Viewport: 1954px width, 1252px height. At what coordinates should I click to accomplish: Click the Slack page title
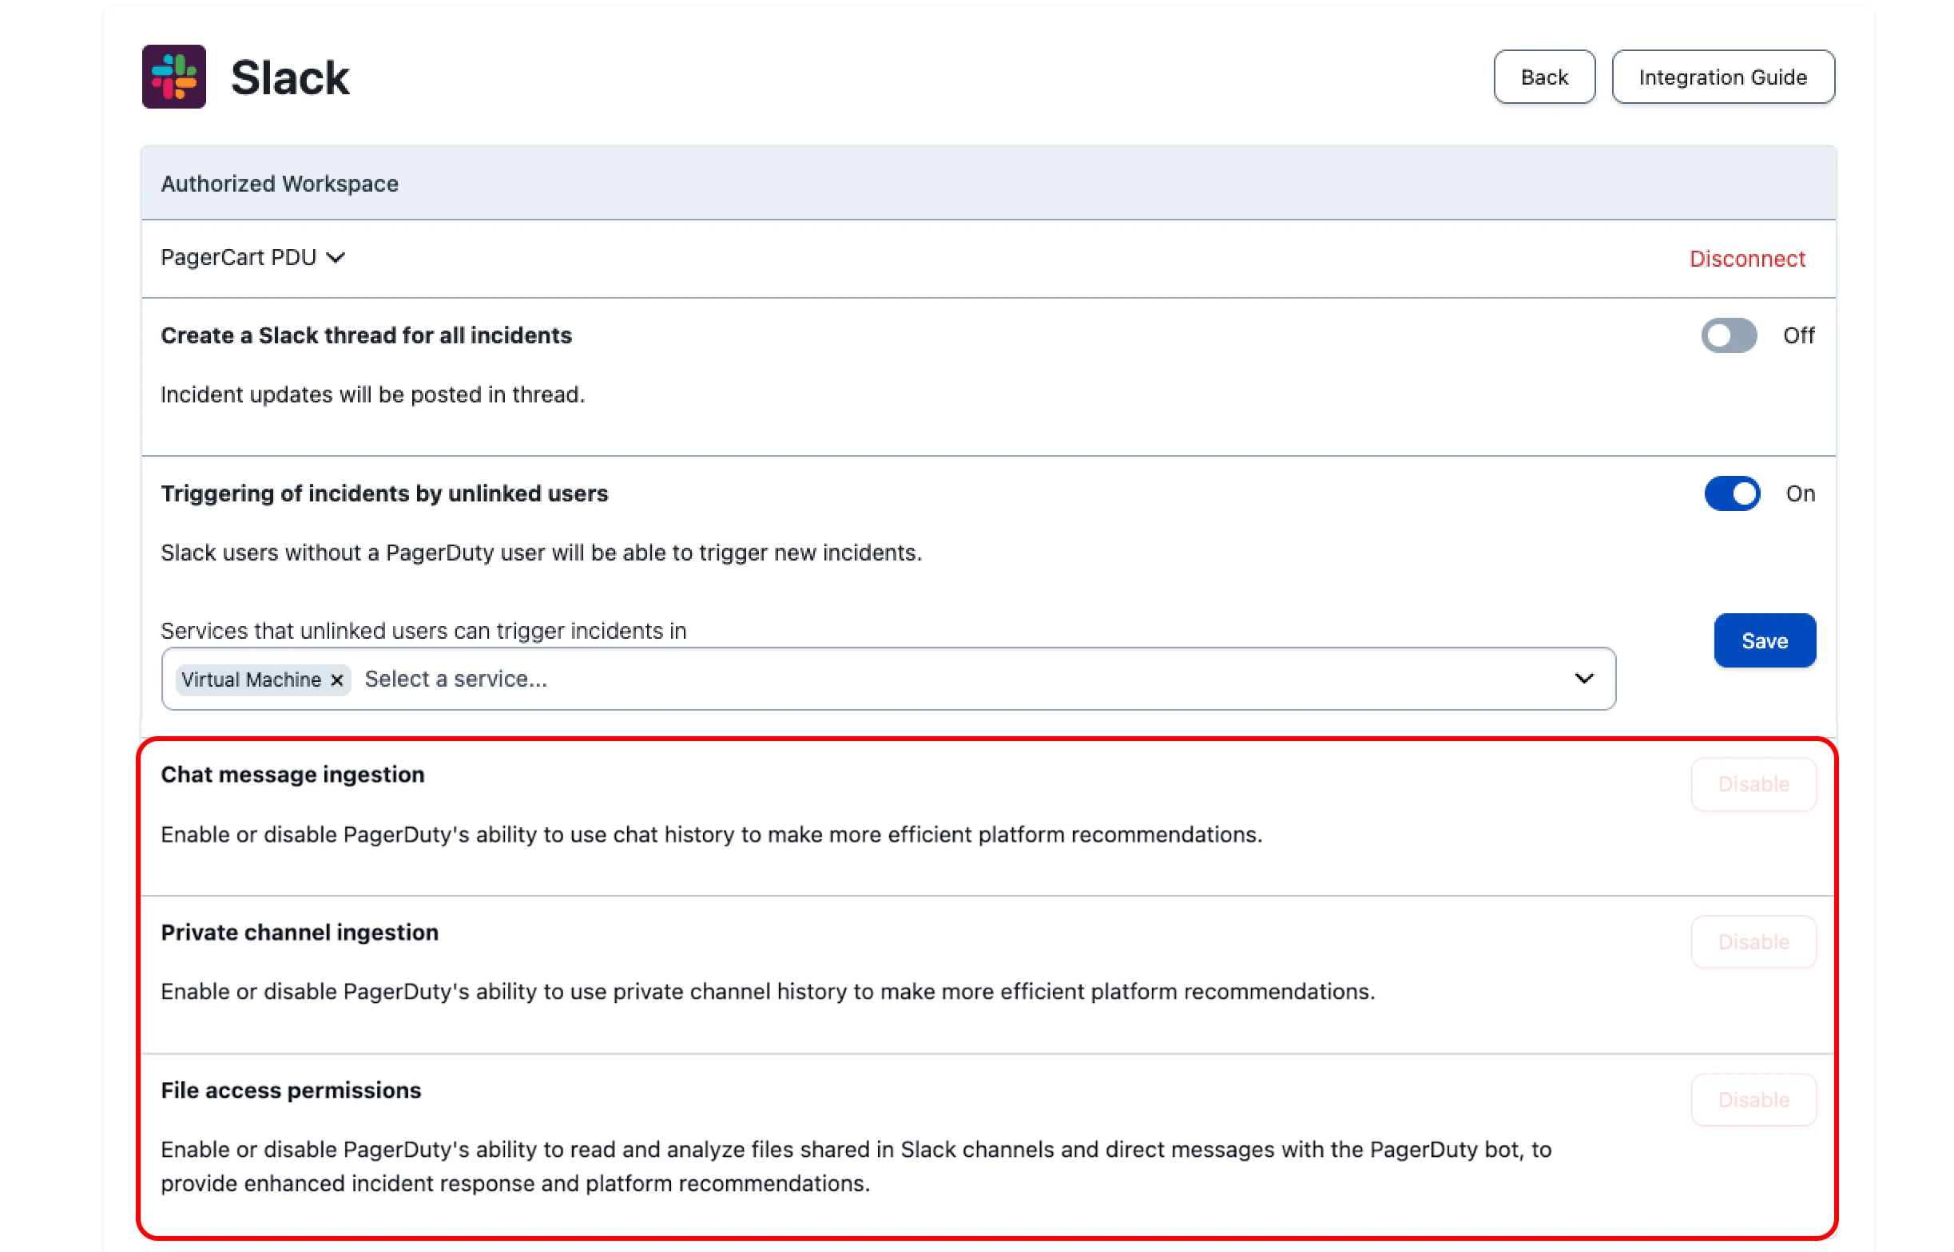point(289,77)
